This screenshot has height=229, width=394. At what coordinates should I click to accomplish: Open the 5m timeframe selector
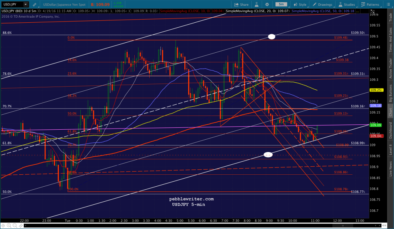coord(281,4)
